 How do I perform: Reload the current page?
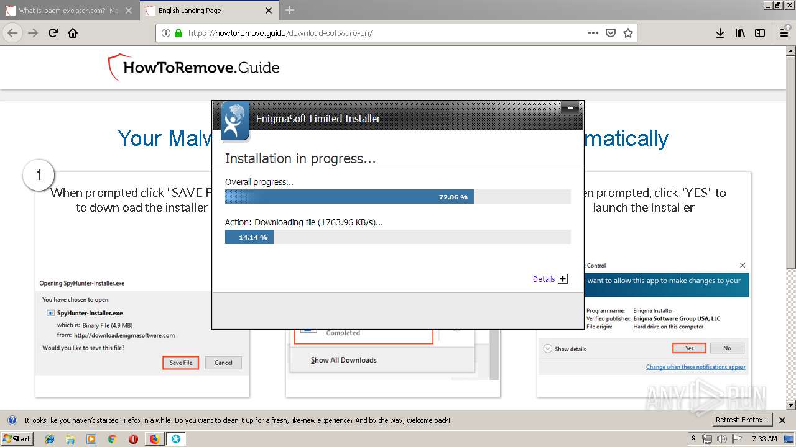tap(53, 33)
